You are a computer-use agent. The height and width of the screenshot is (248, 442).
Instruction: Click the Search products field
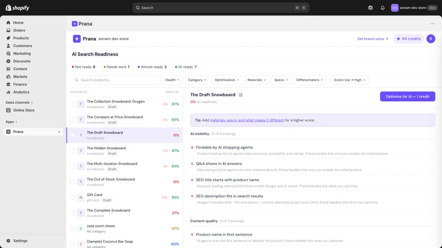click(x=116, y=80)
